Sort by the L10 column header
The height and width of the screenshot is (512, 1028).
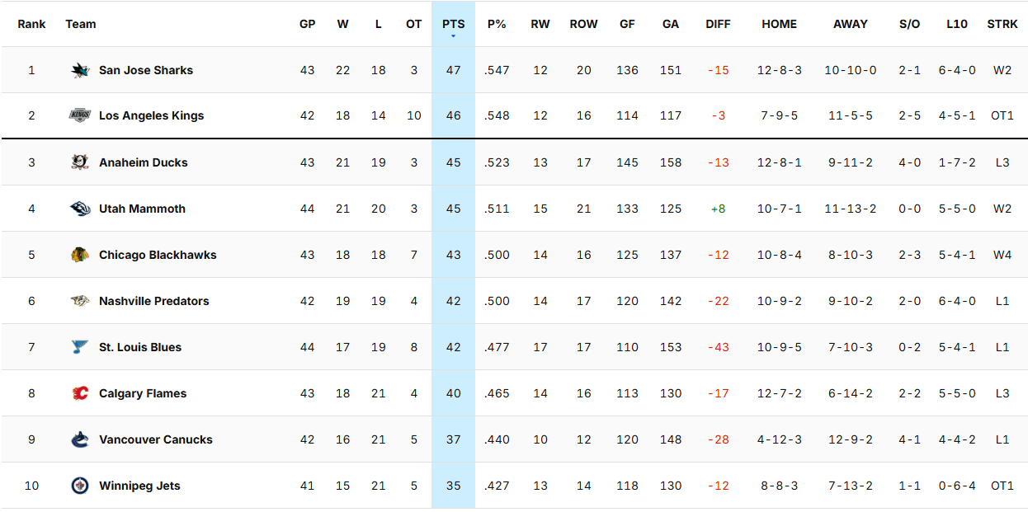tap(956, 24)
